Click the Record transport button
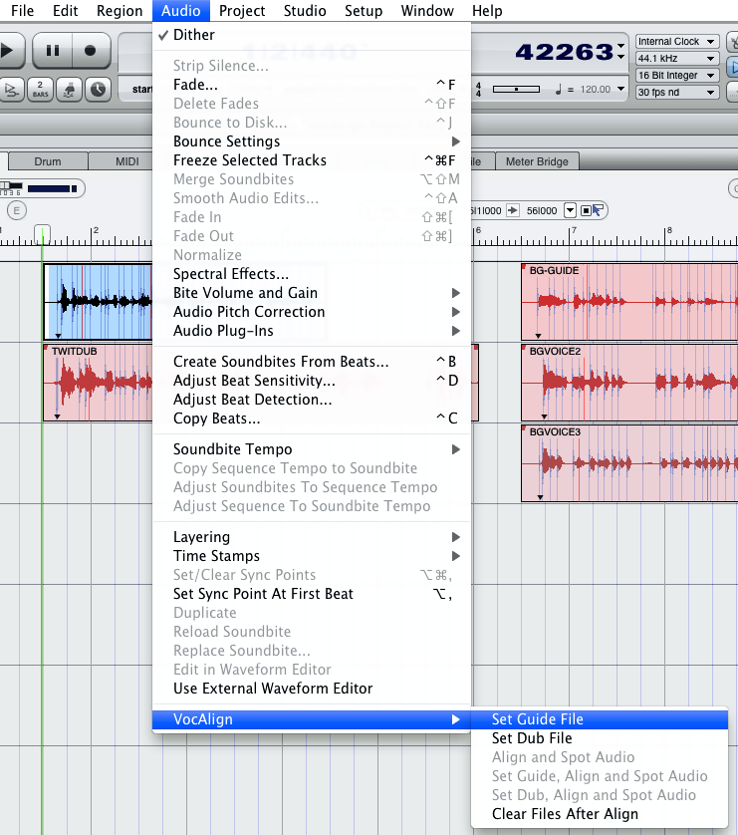The height and width of the screenshot is (835, 738). point(90,50)
